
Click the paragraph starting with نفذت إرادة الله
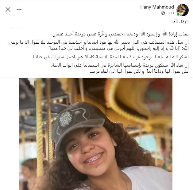[x=120, y=34]
